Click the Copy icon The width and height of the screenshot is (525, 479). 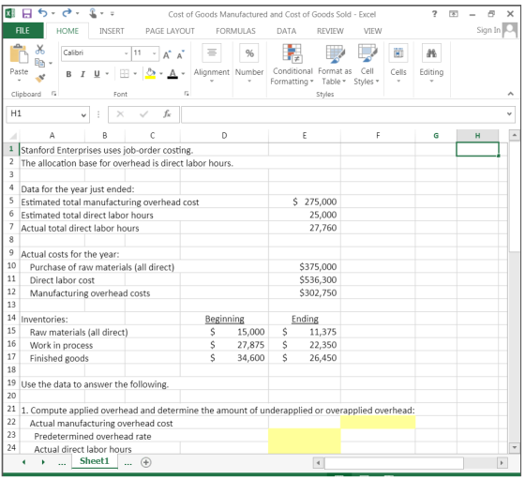pyautogui.click(x=39, y=63)
